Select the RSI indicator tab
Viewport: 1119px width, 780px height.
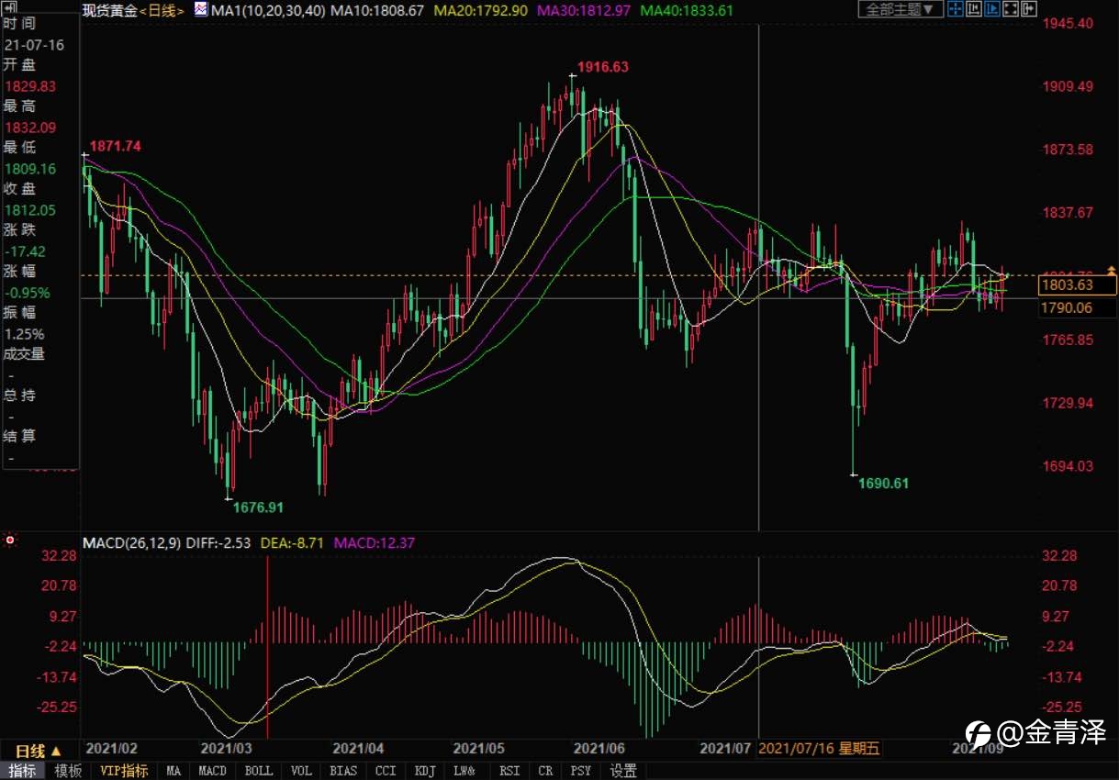tap(509, 771)
